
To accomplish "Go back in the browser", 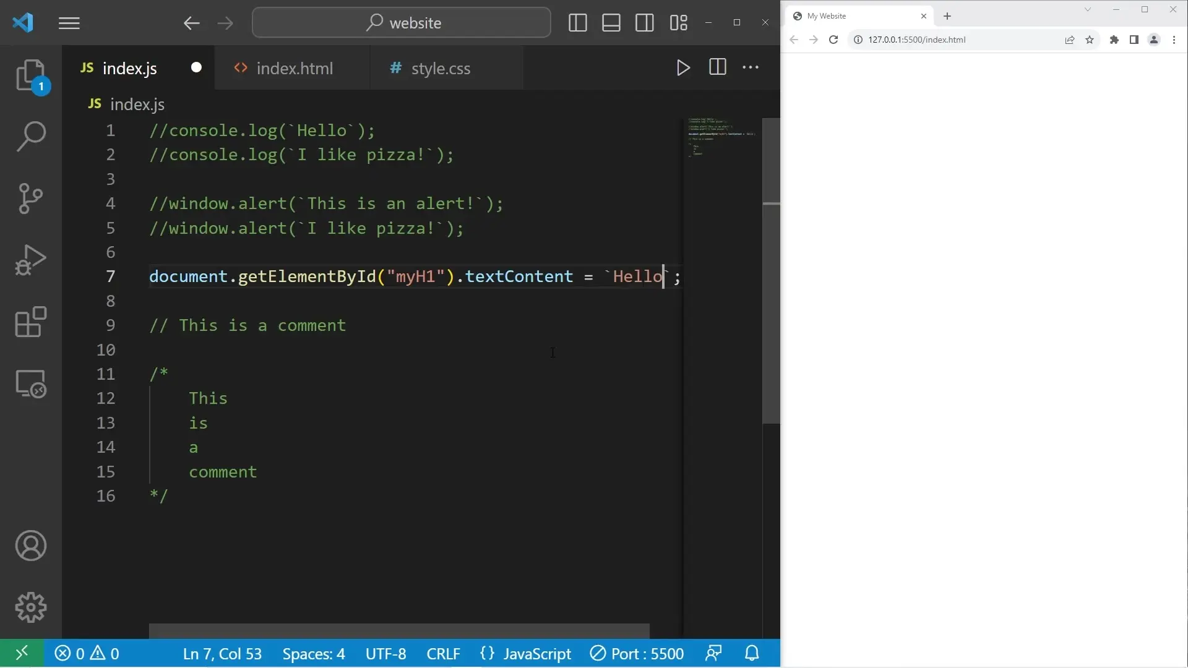I will click(x=794, y=40).
